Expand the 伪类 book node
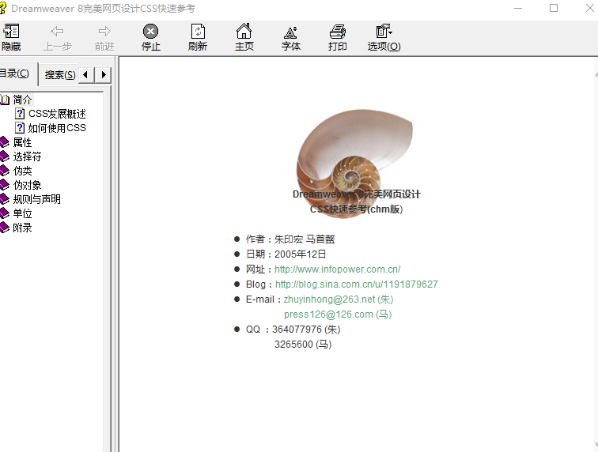598x452 pixels. point(22,171)
